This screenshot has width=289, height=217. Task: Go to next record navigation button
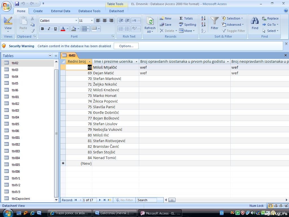[100, 200]
